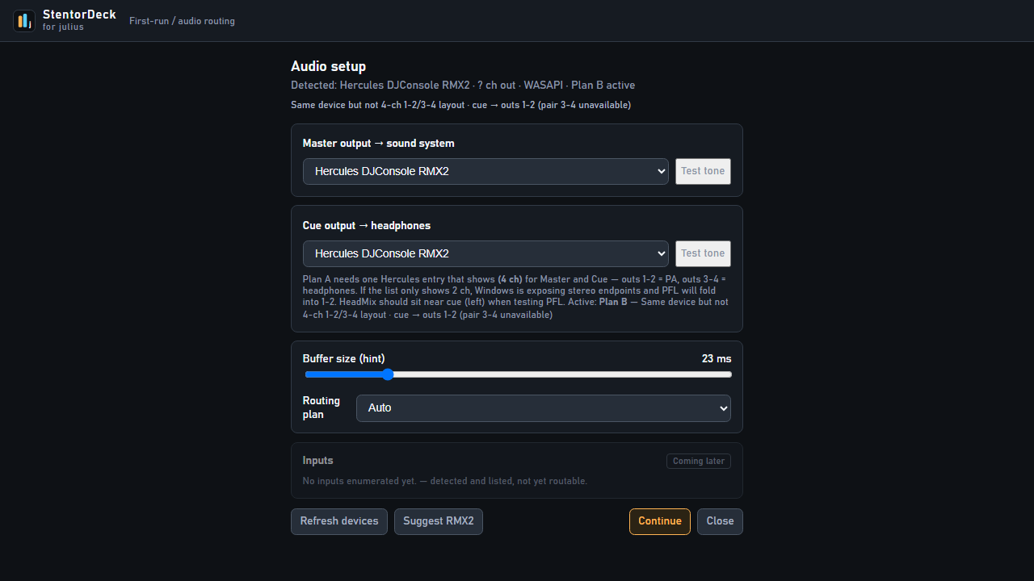This screenshot has width=1034, height=581.
Task: Click the StentorDeck equalizer logo icon
Action: click(x=24, y=21)
